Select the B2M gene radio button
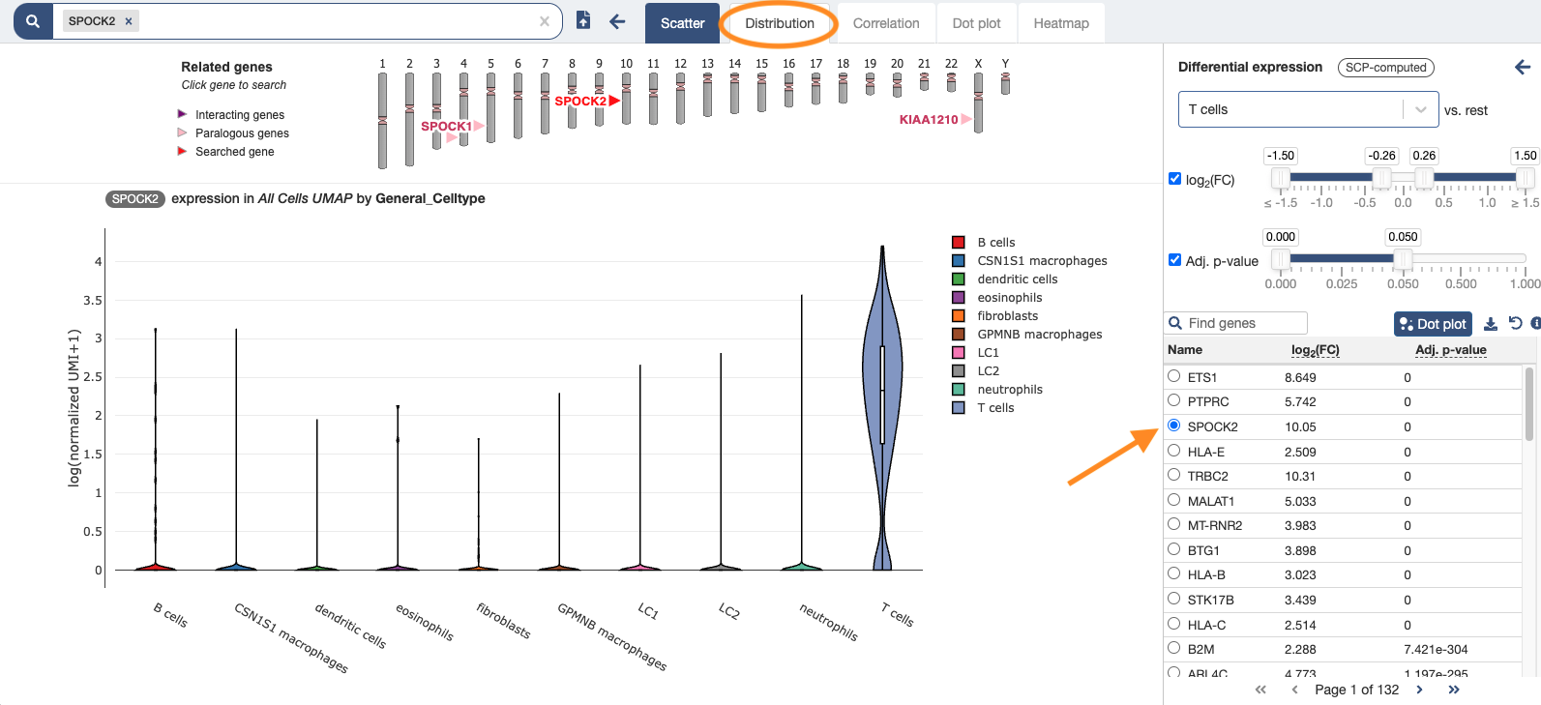1541x705 pixels. coord(1173,647)
